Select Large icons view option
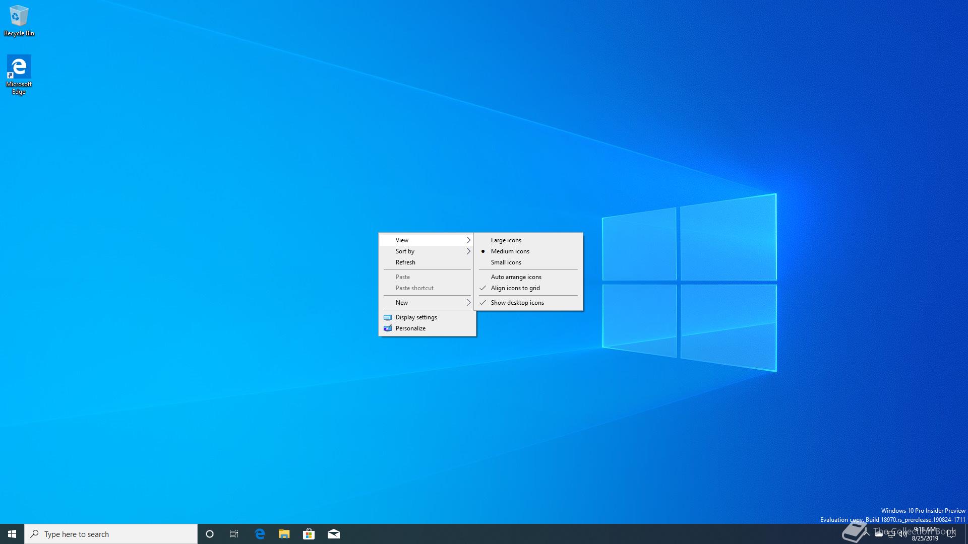This screenshot has width=968, height=544. click(528, 240)
